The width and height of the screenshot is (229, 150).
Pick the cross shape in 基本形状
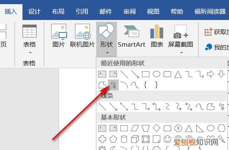[x=102, y=139]
